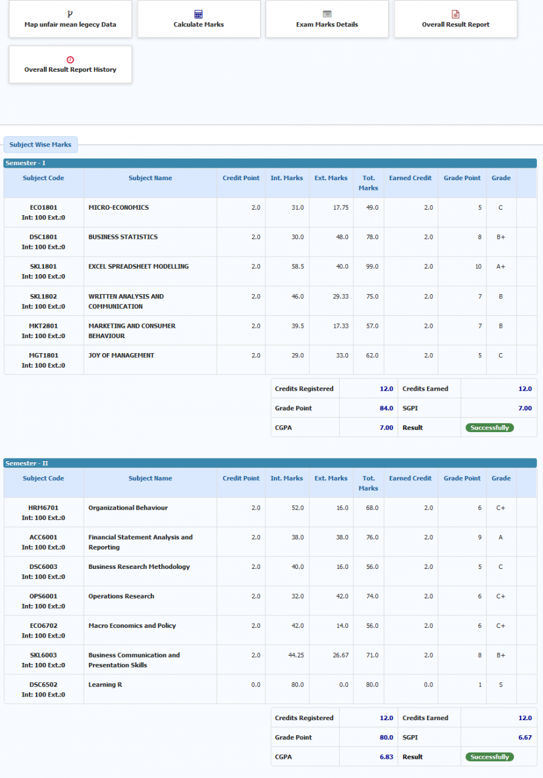
Task: Click Semester II CGPA value 6.83
Action: tap(386, 757)
